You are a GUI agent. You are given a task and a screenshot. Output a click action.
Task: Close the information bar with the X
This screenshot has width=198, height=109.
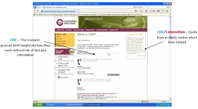pos(170,15)
